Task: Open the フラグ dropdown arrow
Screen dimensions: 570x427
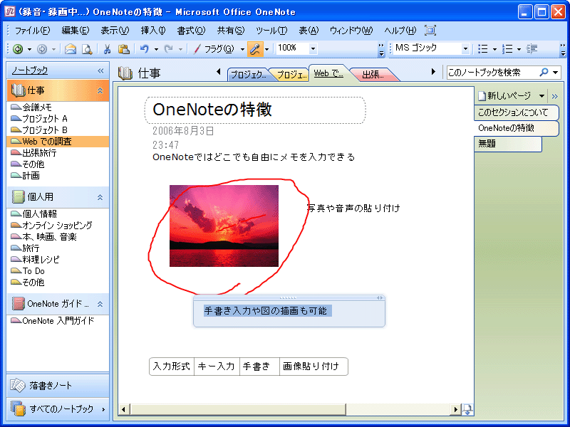Action: [x=242, y=49]
